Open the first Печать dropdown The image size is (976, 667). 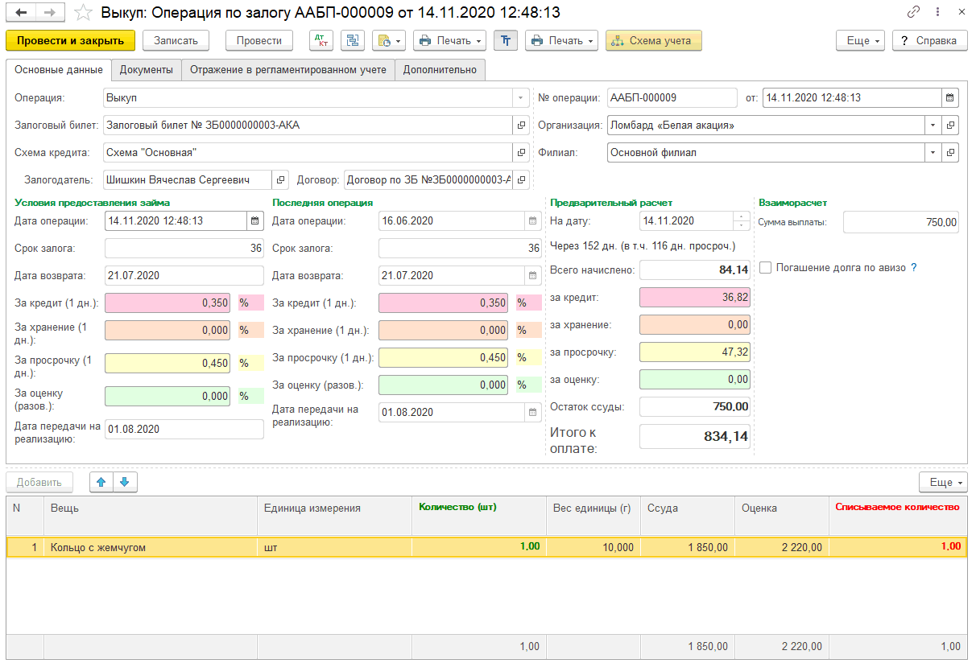click(x=450, y=40)
